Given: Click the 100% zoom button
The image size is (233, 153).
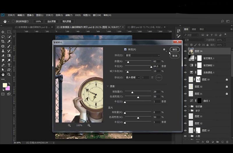Looking at the screenshot, I should click(38, 21).
